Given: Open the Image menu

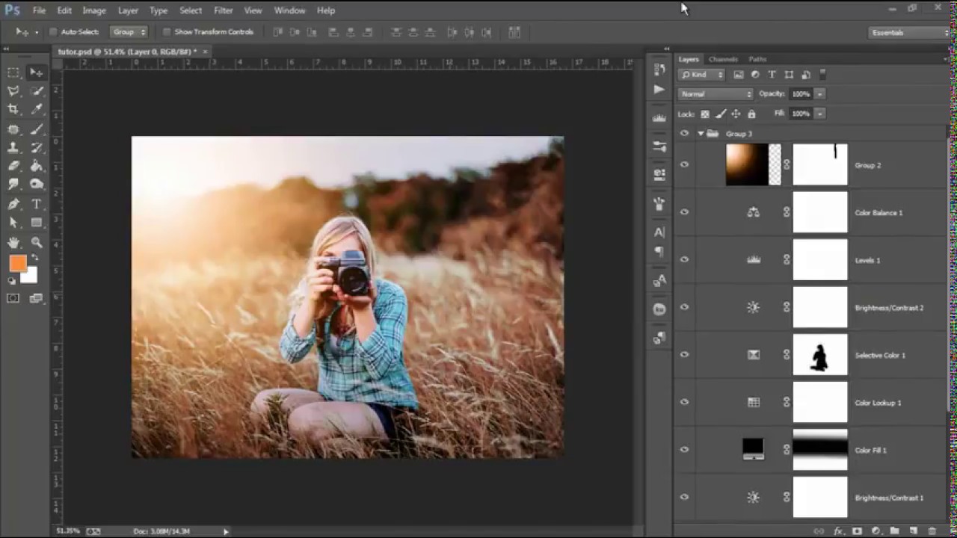Looking at the screenshot, I should pos(94,10).
